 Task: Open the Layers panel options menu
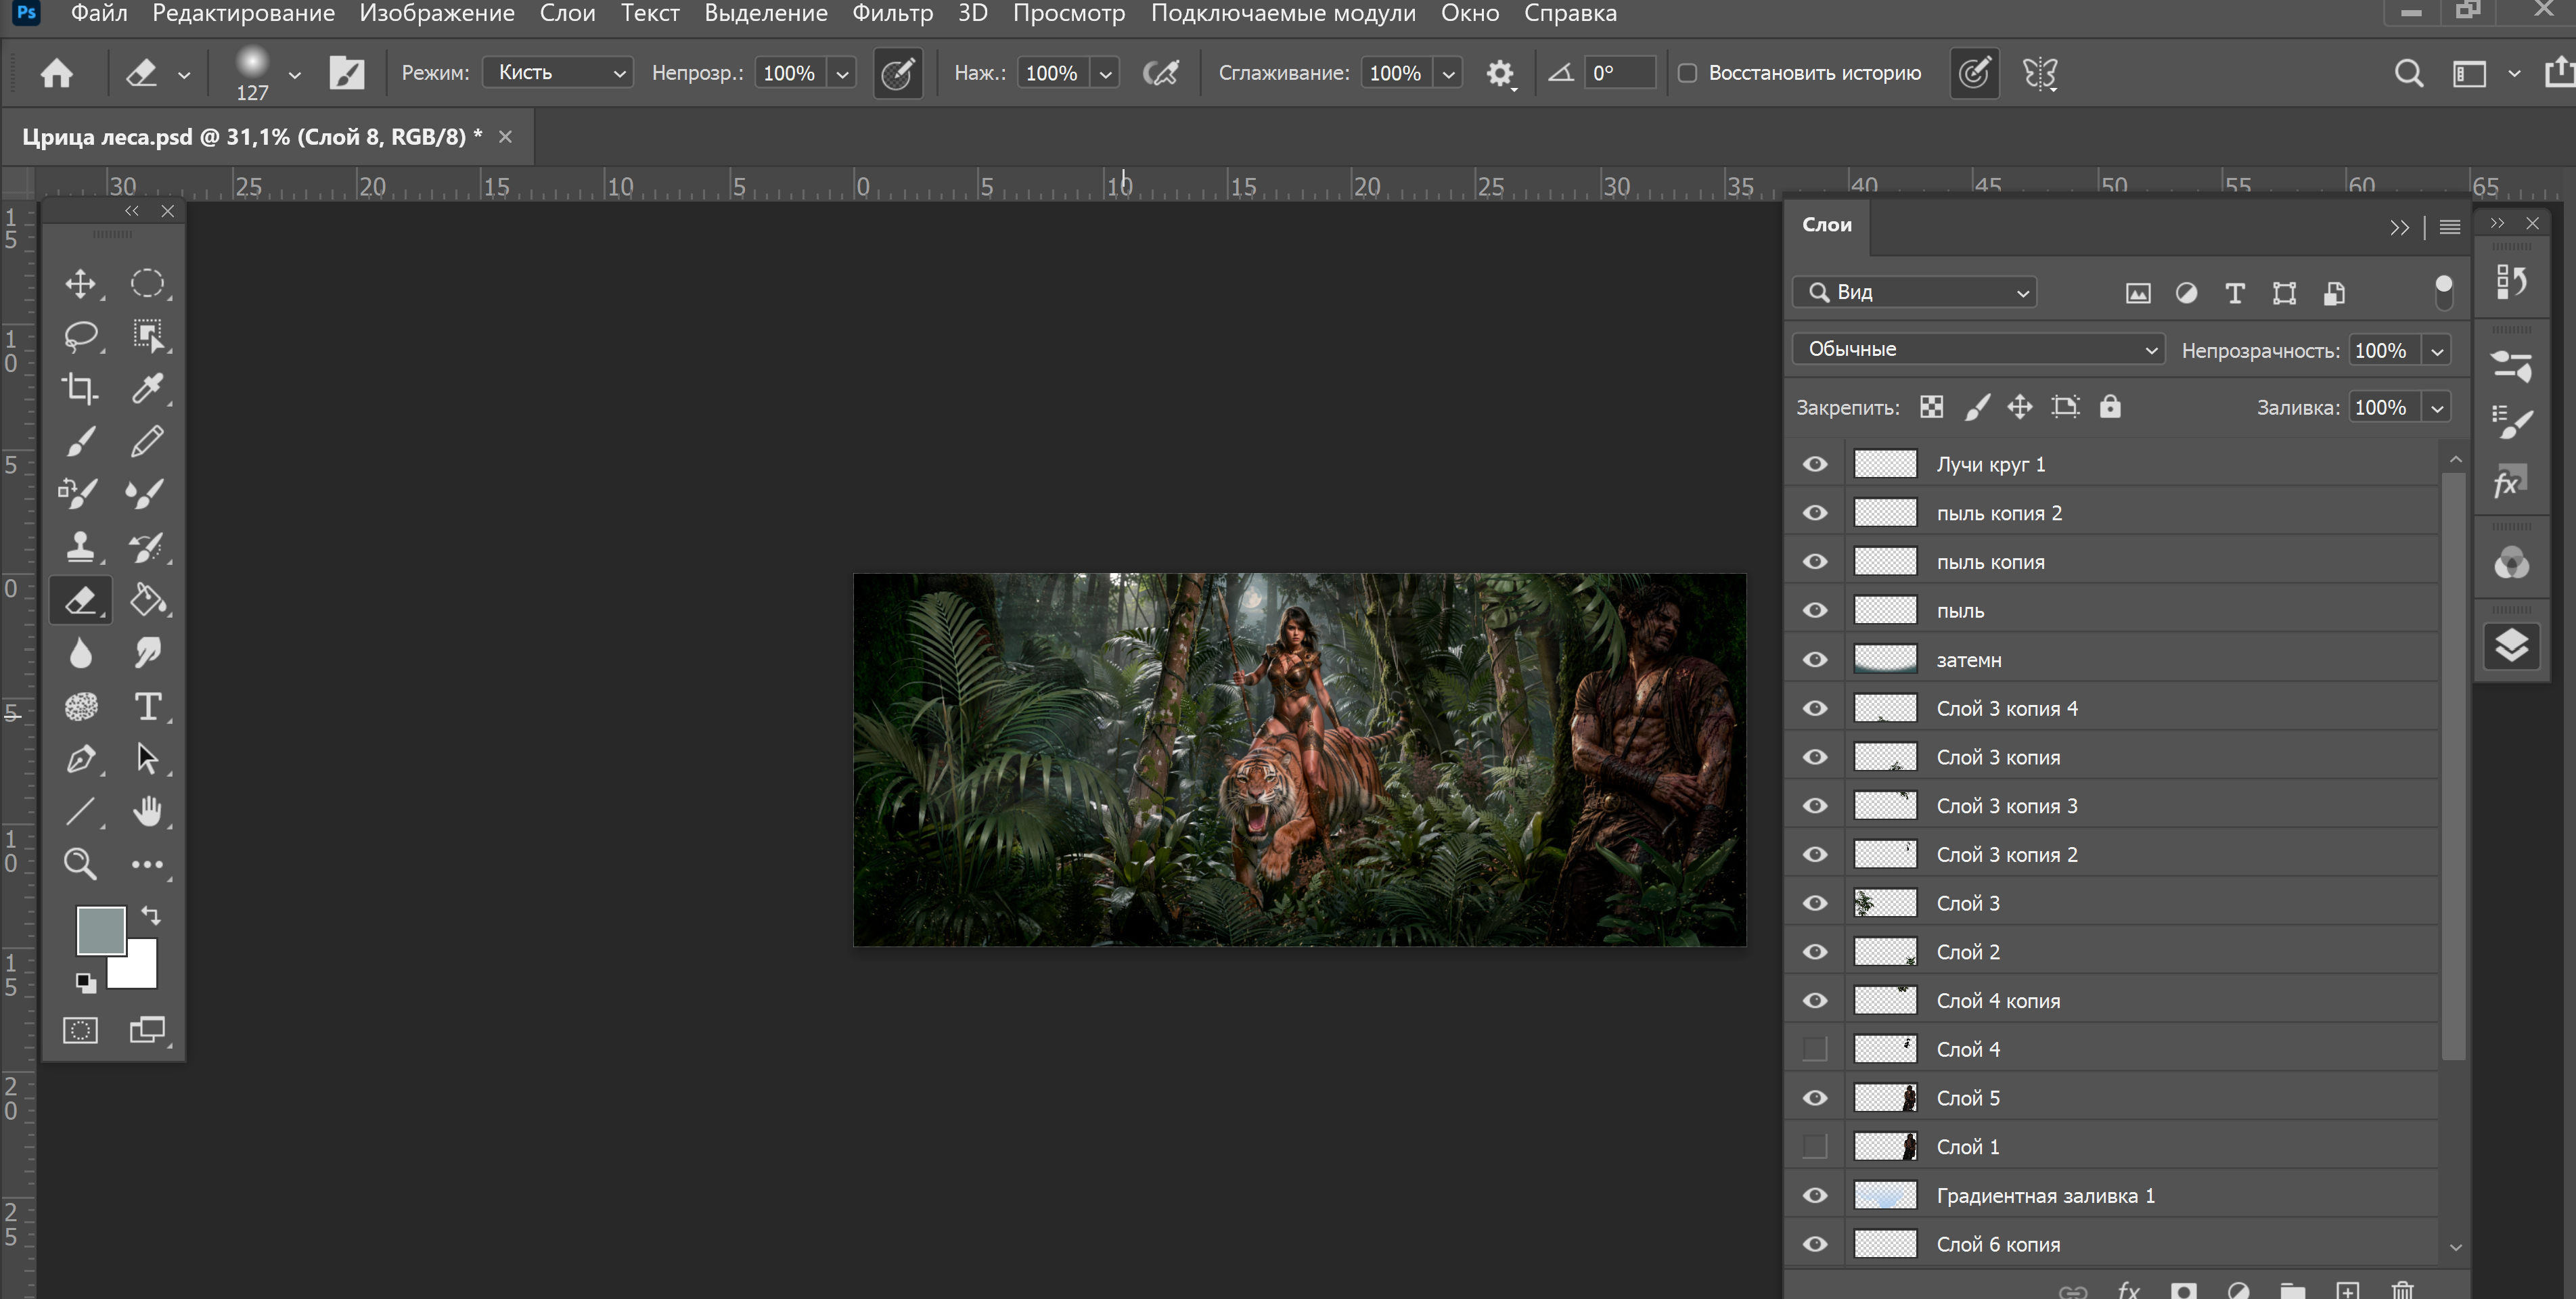2449,227
